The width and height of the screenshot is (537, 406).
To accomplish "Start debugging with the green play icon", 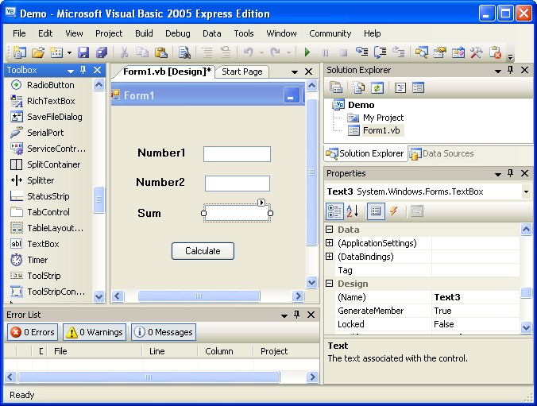I will click(x=307, y=52).
